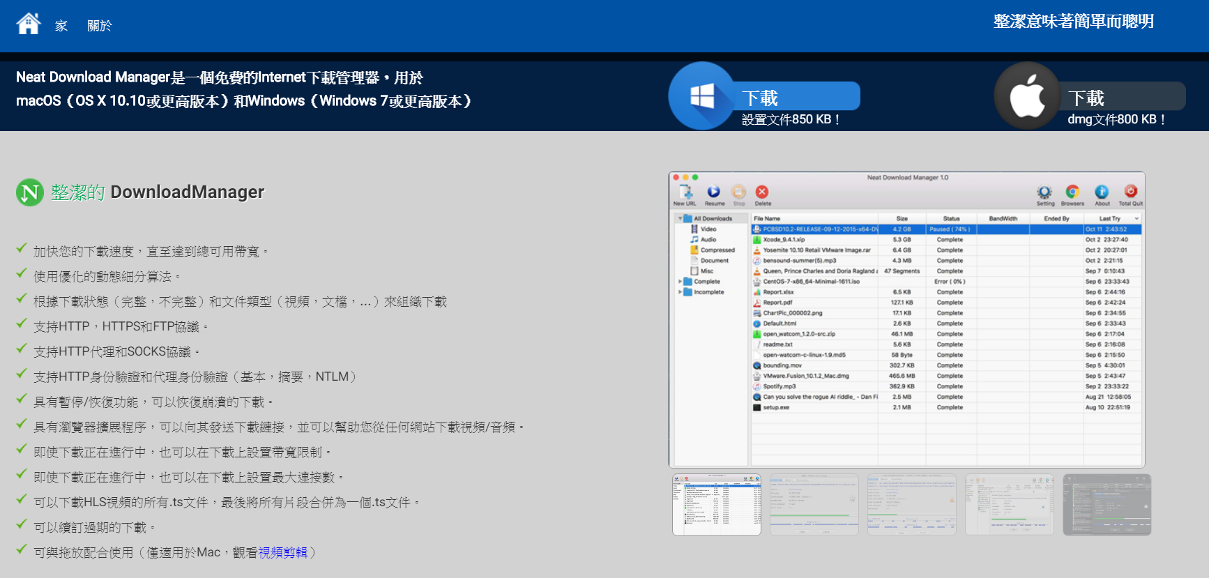Select the CentOS-7-x86_64-Minimal-1611.iso row
This screenshot has height=578, width=1209.
tap(947, 282)
